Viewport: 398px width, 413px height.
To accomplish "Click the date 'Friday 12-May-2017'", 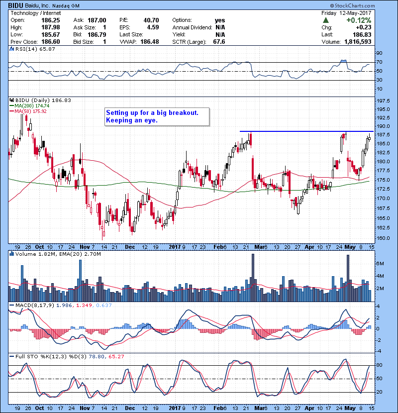I will click(x=346, y=13).
